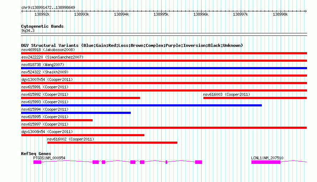Open the PTGDS|NM_000954 gene label
Screen dimensions: 317x182
click(x=49, y=158)
